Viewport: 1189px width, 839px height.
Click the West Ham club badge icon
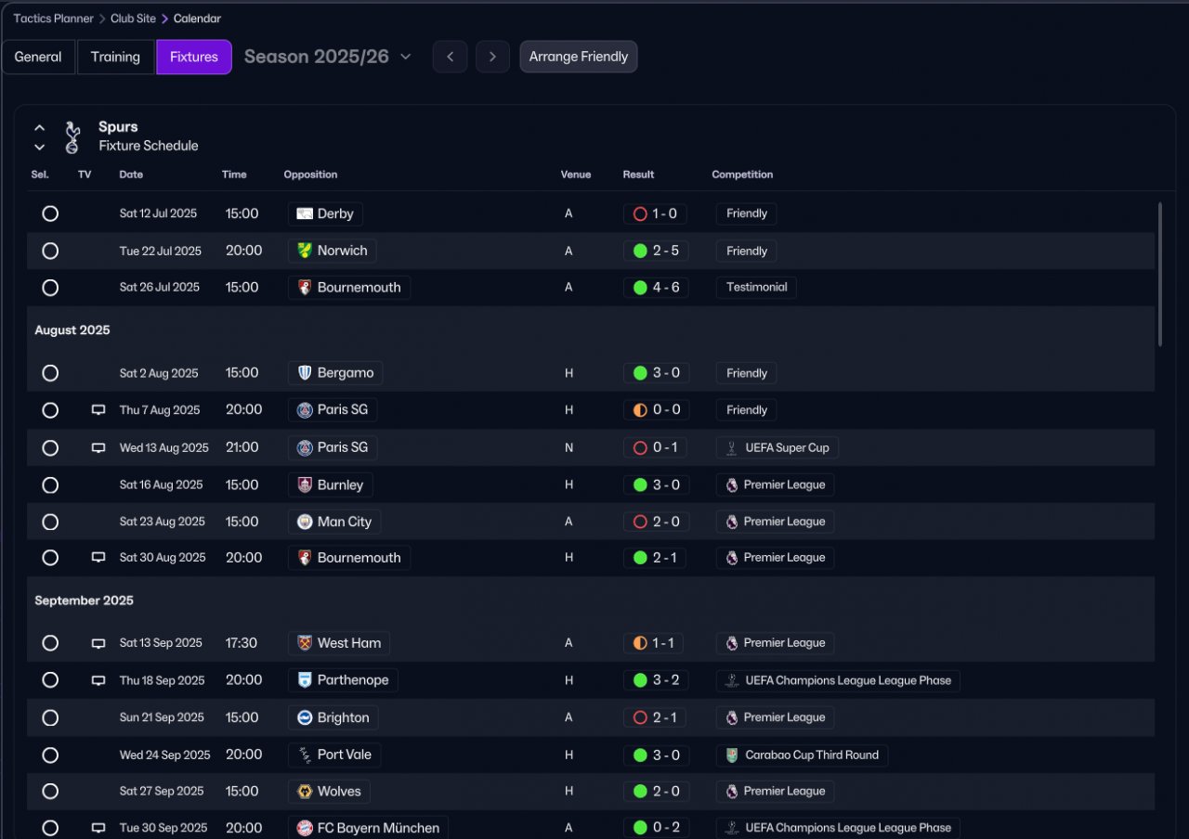pyautogui.click(x=305, y=643)
